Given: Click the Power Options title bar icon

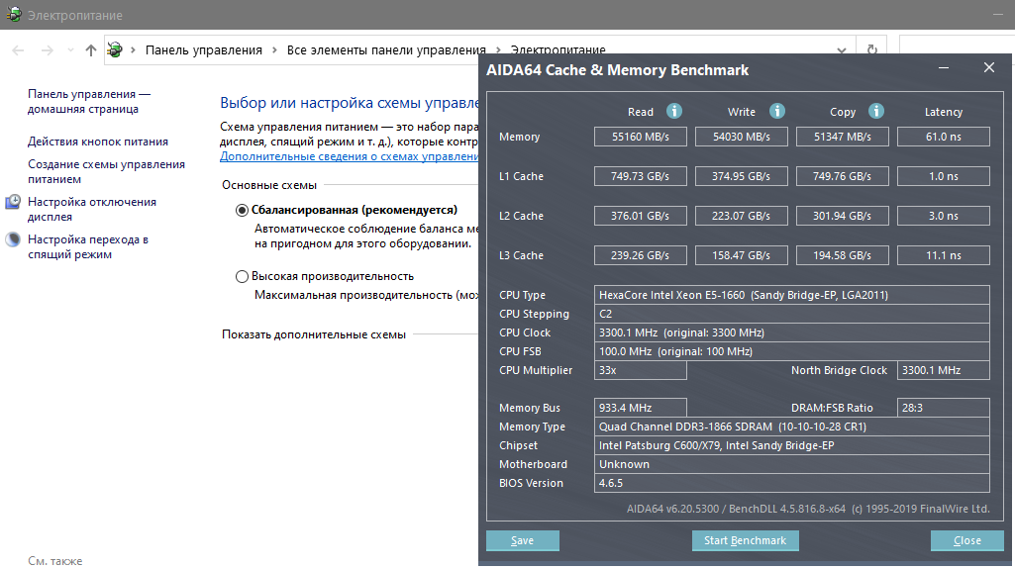Looking at the screenshot, I should pyautogui.click(x=14, y=14).
